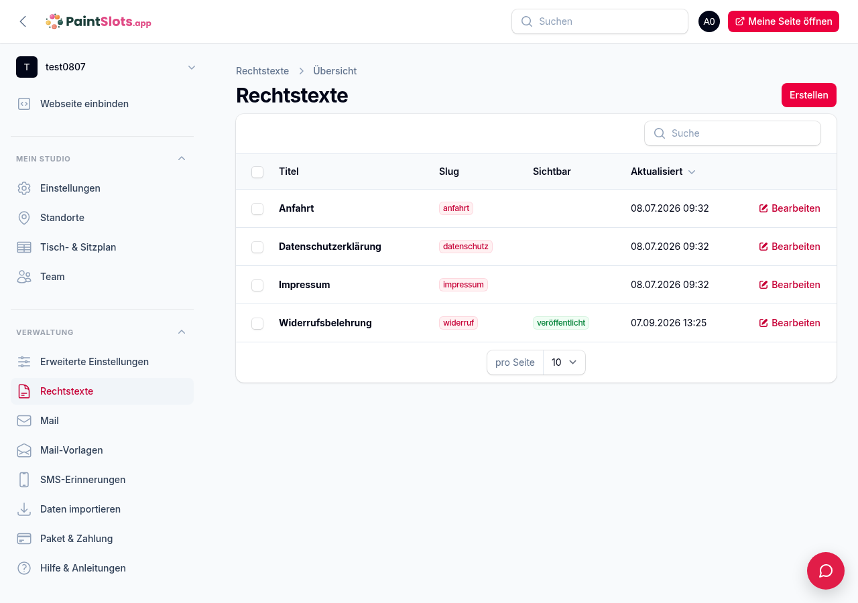This screenshot has width=858, height=603.
Task: Click Bearbeiten for the Datenschutzerklärung row
Action: click(x=790, y=247)
